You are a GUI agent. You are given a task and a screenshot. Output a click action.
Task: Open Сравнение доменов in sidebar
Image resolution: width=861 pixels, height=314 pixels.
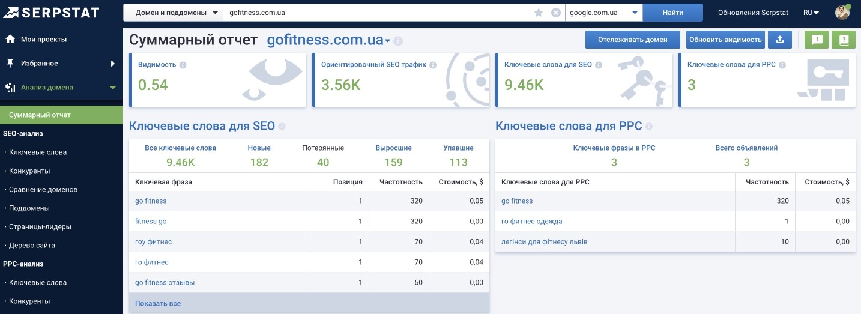click(x=43, y=189)
